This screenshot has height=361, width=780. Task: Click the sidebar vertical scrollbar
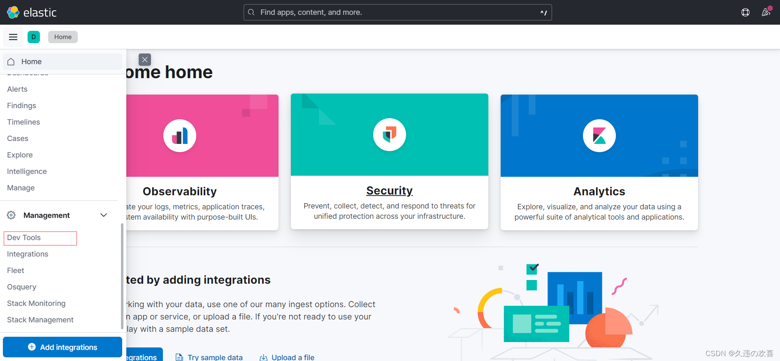(x=122, y=276)
